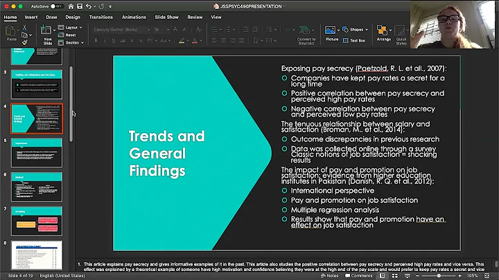The image size is (499, 280).
Task: Decrease font size with small A
Action: click(x=184, y=30)
